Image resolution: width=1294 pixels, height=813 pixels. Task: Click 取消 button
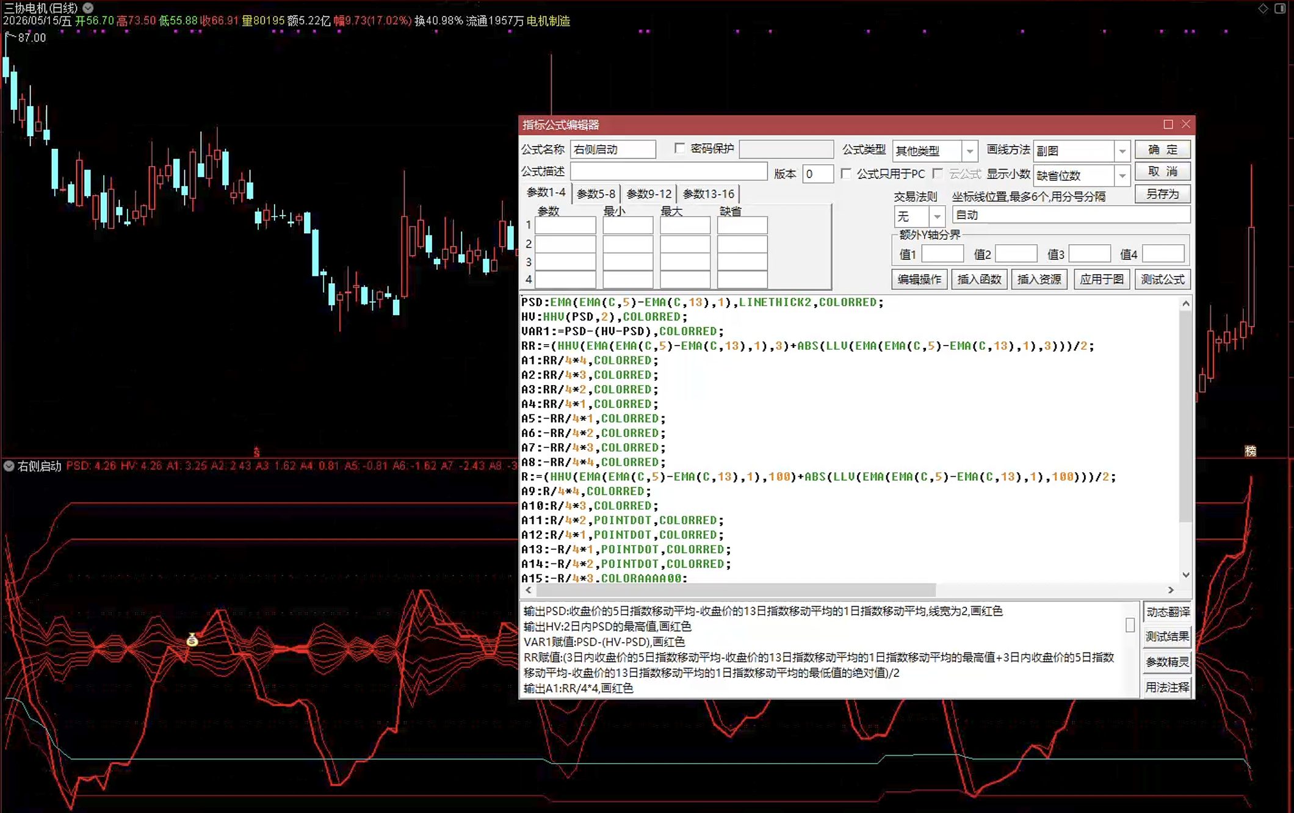[1162, 172]
